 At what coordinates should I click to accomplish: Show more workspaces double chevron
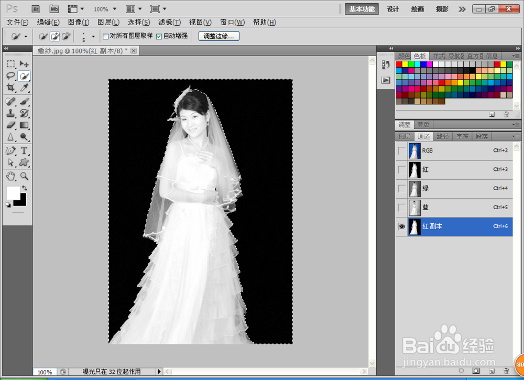point(462,9)
